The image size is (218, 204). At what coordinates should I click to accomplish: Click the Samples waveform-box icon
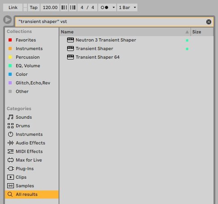(x=10, y=185)
